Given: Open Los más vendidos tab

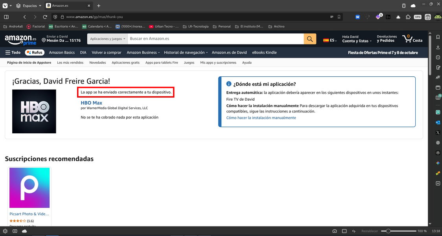Looking at the screenshot, I should pos(70,63).
